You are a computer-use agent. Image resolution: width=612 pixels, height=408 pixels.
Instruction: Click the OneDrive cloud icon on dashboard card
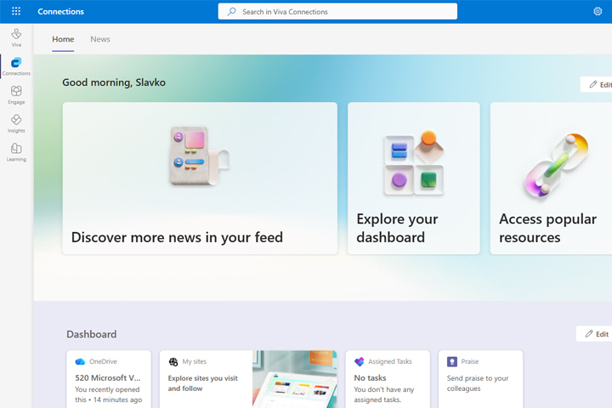pyautogui.click(x=80, y=361)
